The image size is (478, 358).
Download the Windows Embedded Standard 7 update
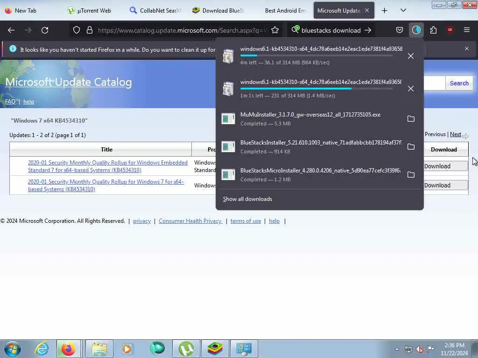coord(445,166)
